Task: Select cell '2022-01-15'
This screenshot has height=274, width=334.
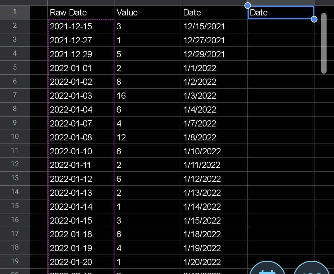Action: 81,220
